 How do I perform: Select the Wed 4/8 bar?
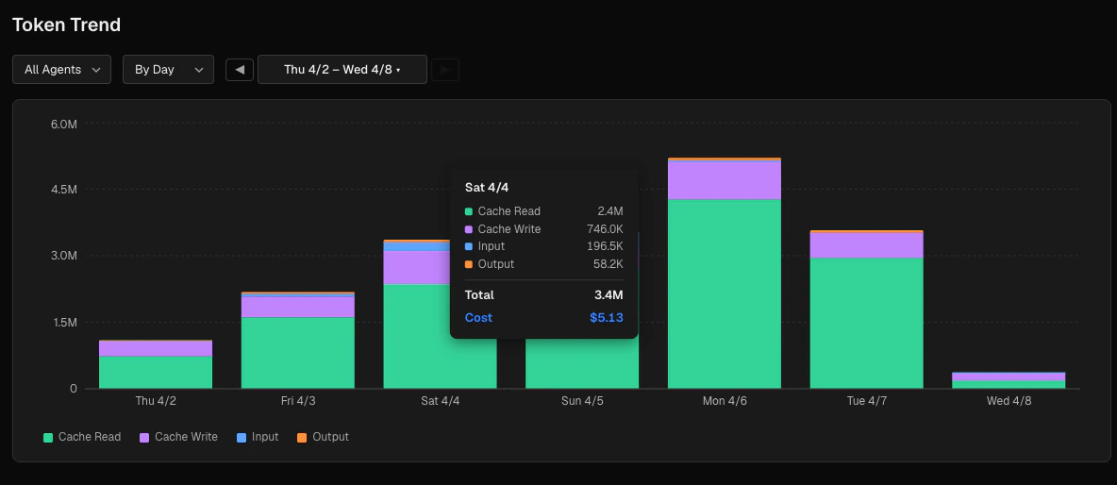(x=1009, y=380)
